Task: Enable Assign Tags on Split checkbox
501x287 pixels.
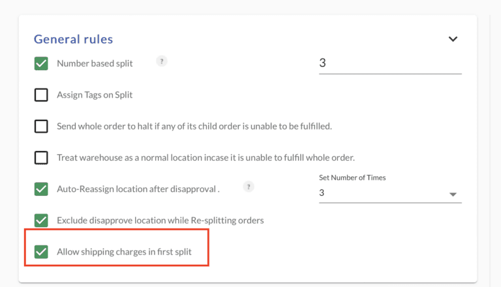Action: (x=41, y=95)
